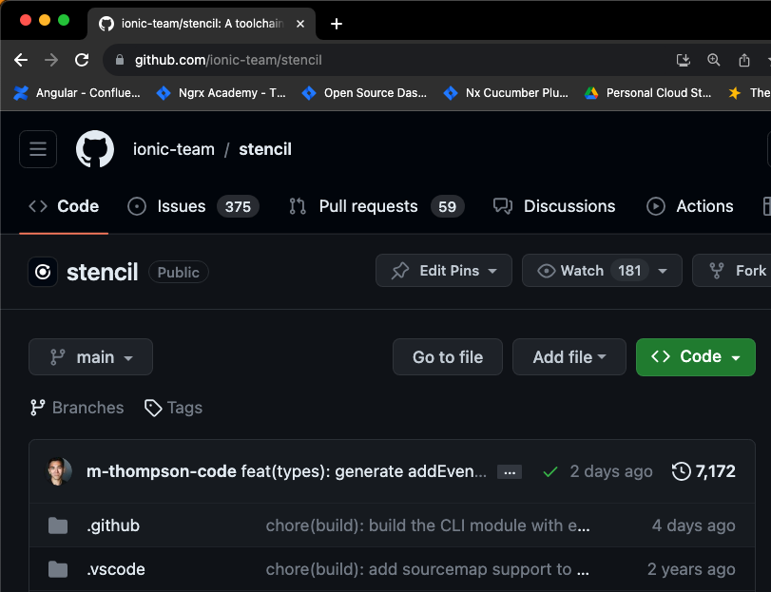Reload the GitHub page
The image size is (771, 592).
(82, 60)
